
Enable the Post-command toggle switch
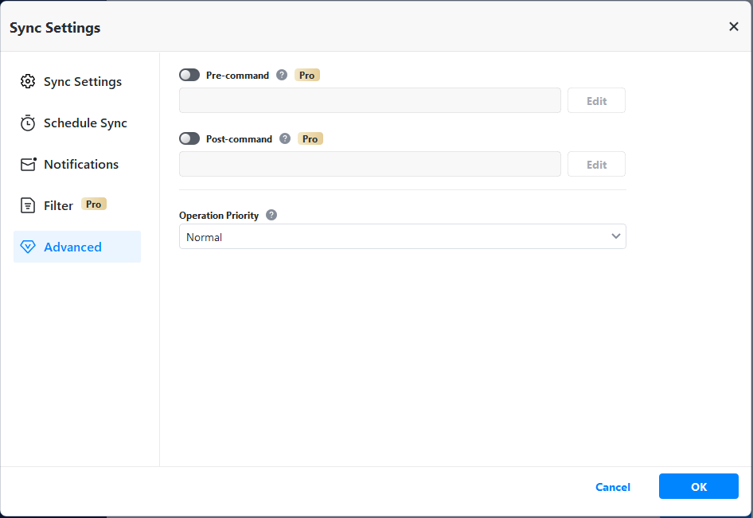click(x=189, y=139)
